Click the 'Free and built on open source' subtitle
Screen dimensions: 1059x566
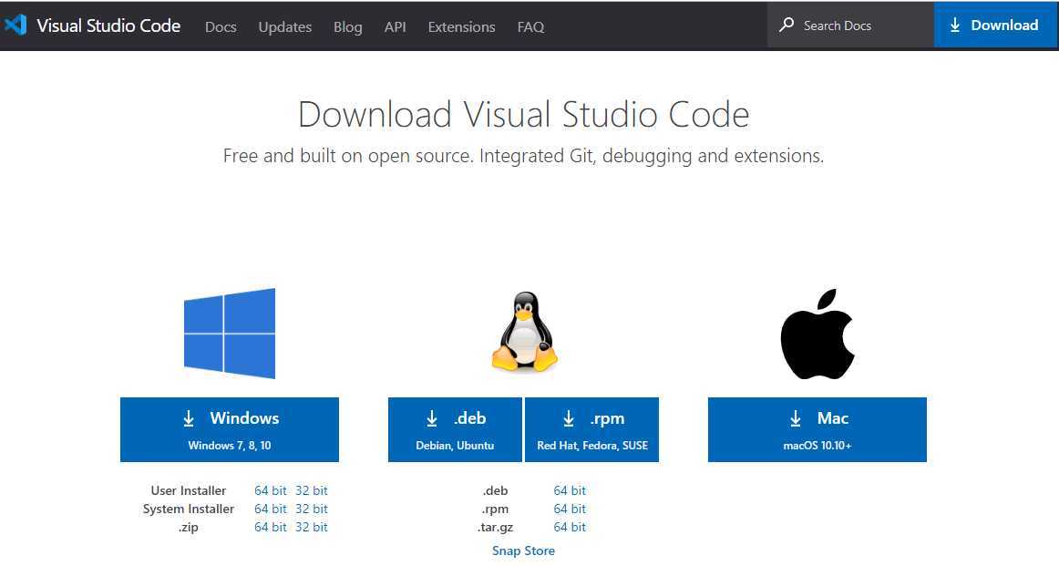(523, 156)
